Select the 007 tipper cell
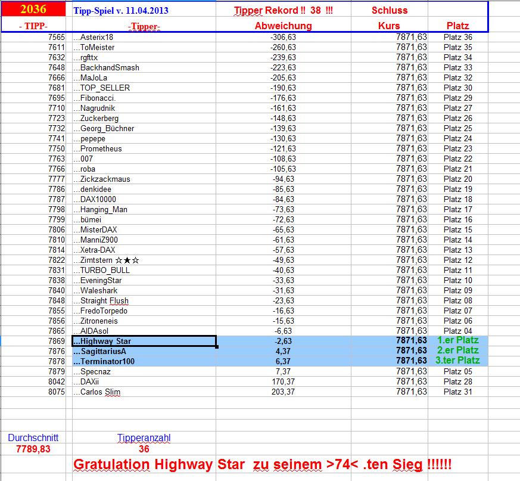This screenshot has width=520, height=481. tap(144, 159)
